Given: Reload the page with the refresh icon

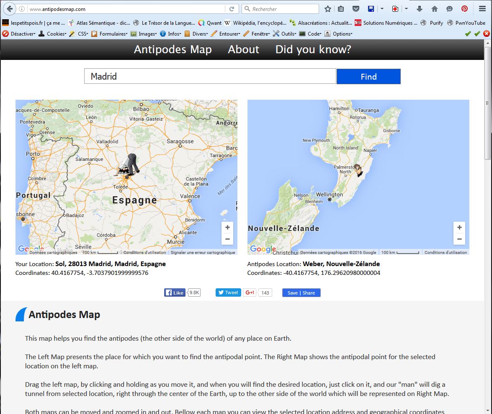Looking at the screenshot, I should tap(232, 9).
